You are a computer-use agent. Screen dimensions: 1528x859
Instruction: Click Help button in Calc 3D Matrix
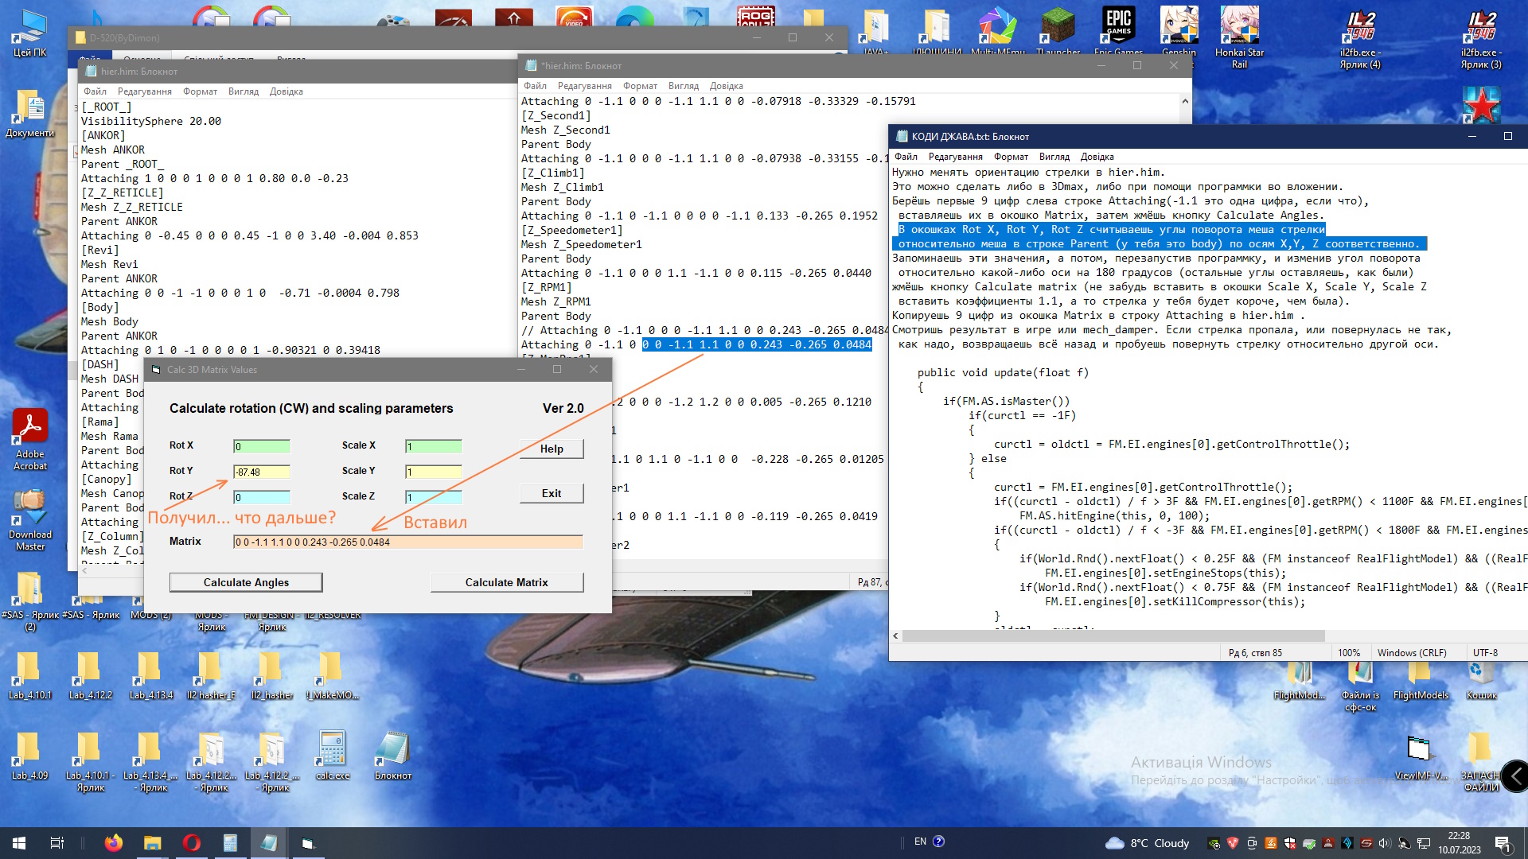click(551, 449)
